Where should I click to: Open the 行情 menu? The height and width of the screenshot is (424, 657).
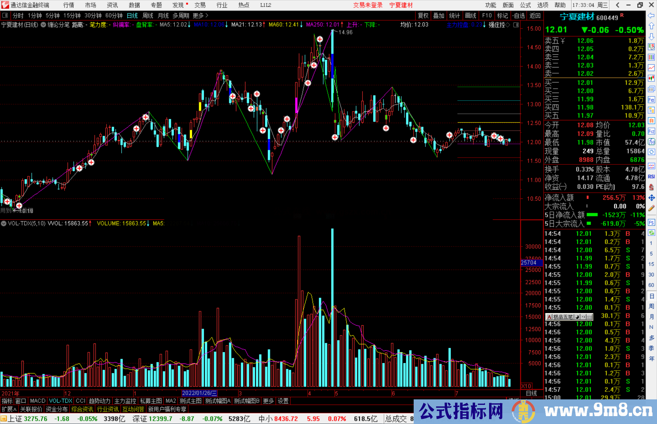point(68,5)
